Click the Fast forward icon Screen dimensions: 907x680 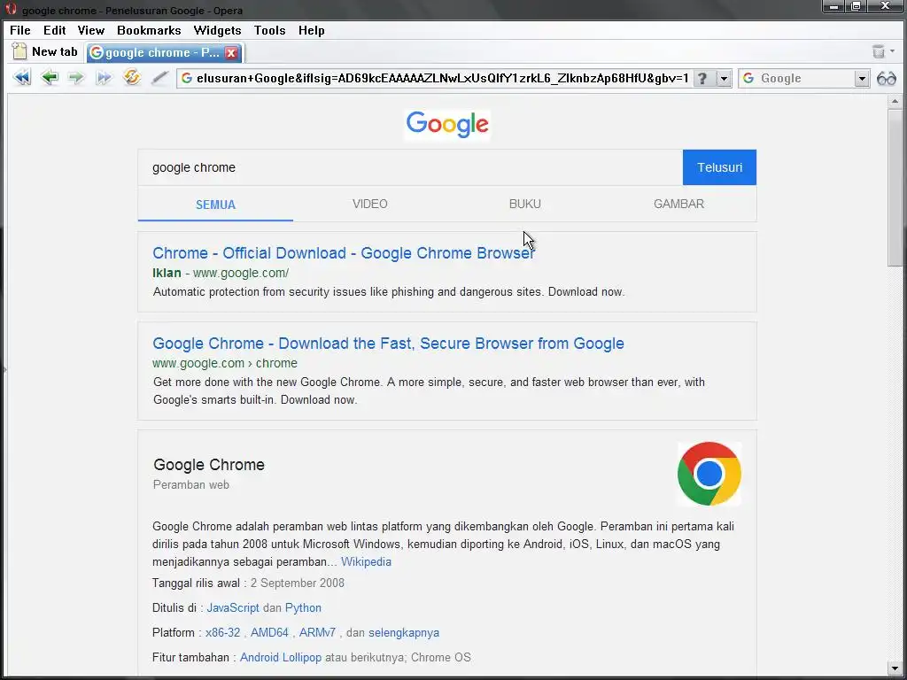(104, 78)
